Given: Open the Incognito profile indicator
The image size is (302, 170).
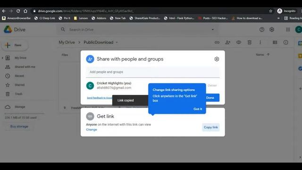Looking at the screenshot, I should (286, 11).
